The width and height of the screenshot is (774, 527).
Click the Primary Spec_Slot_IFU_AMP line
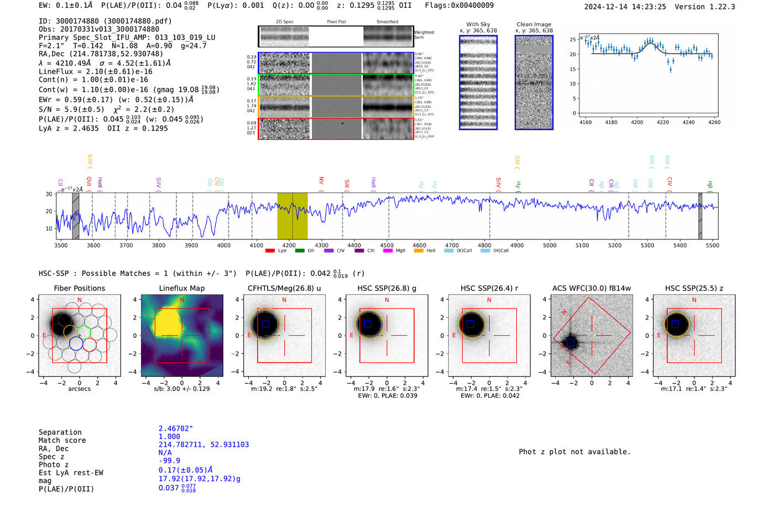[127, 38]
